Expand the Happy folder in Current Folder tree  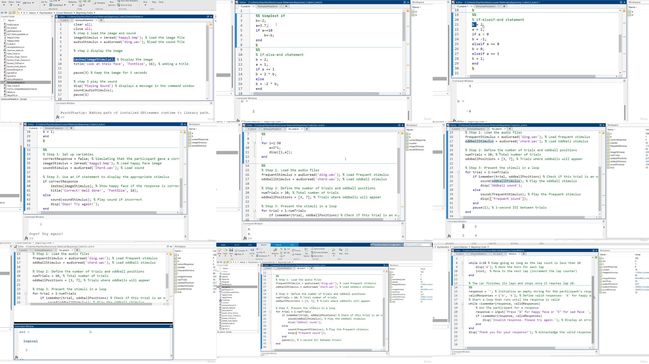218,271
